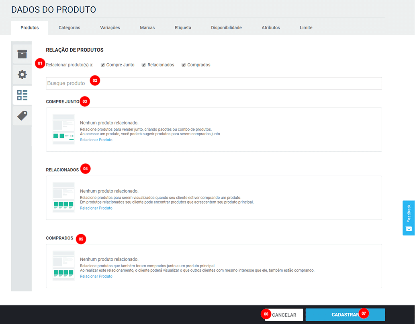Open the Feedback side tab
The width and height of the screenshot is (415, 324).
[x=409, y=218]
